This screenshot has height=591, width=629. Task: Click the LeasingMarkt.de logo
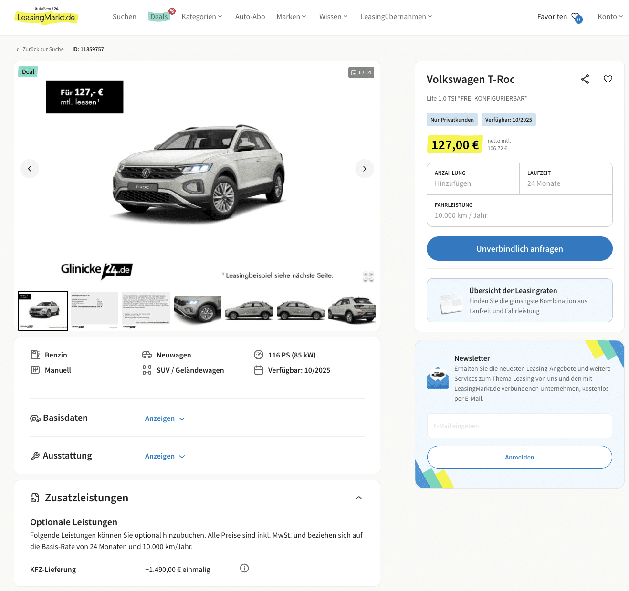tap(46, 16)
